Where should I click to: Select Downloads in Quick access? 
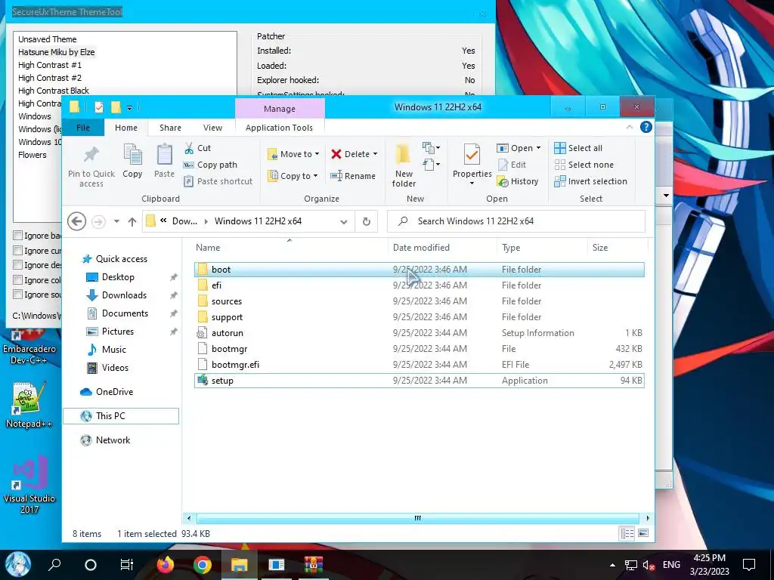tap(125, 295)
